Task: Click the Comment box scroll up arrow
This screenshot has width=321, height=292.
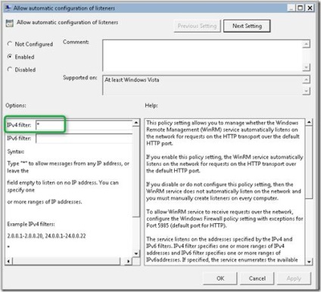Action: tap(306, 44)
